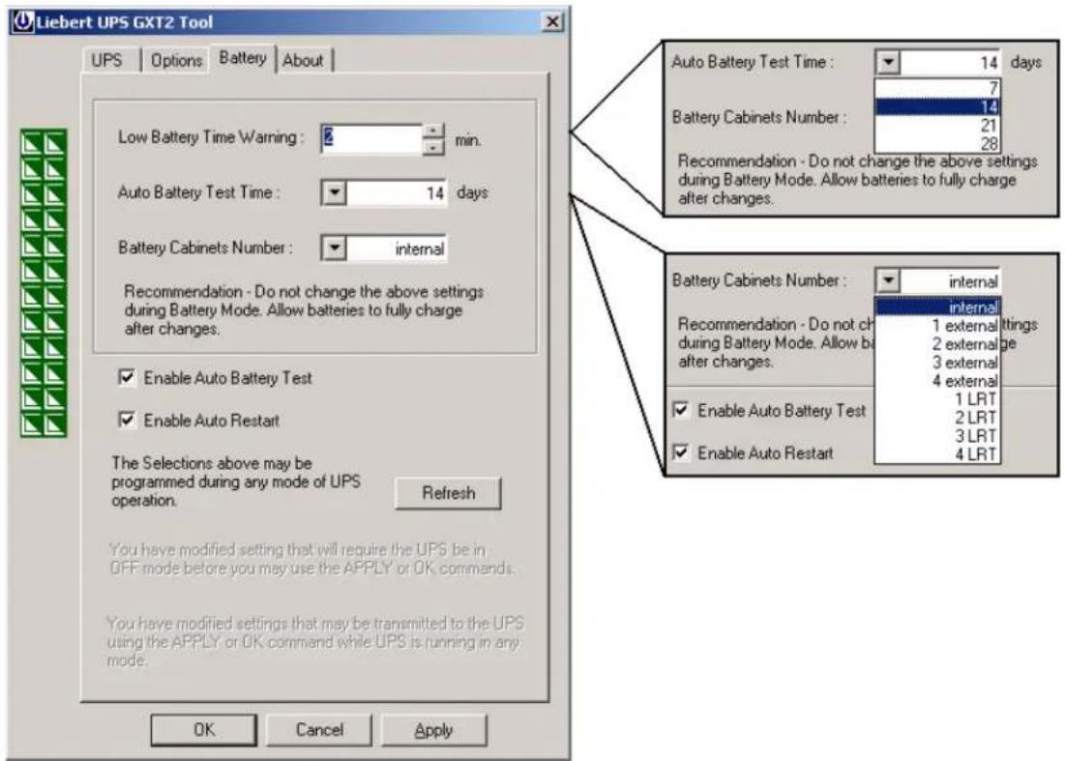Image resolution: width=1065 pixels, height=761 pixels.
Task: Click the 14 value field in top inset panel
Action: 950,63
